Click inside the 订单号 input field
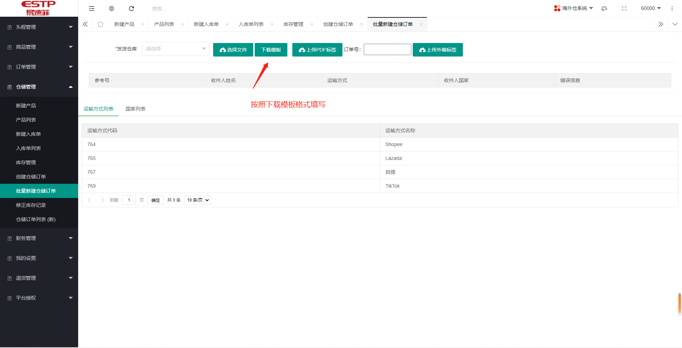The height and width of the screenshot is (348, 682). pos(387,49)
